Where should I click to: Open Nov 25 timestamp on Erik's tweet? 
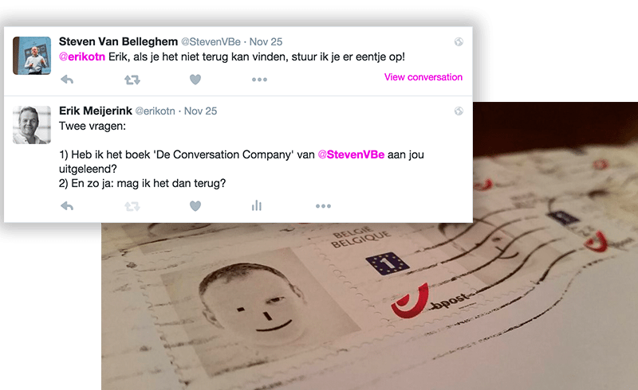click(201, 111)
